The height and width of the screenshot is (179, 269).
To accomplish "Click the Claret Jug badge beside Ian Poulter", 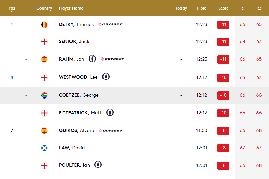I will tap(98, 165).
